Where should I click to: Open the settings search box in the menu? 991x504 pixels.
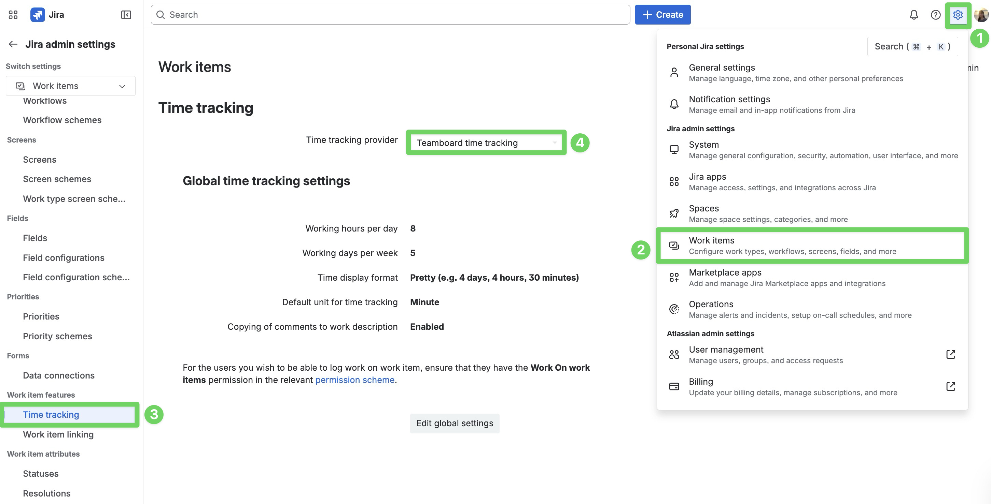(x=912, y=46)
